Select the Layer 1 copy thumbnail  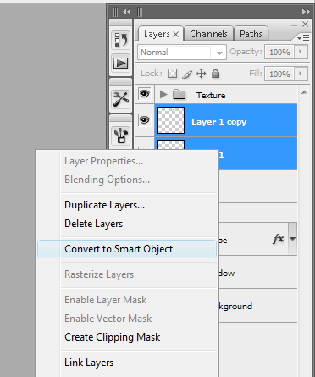[x=171, y=120]
